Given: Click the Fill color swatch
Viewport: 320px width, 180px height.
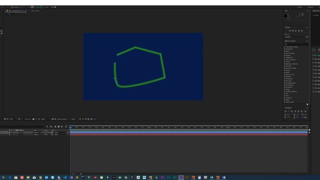Looking at the screenshot, I should pos(32,7).
